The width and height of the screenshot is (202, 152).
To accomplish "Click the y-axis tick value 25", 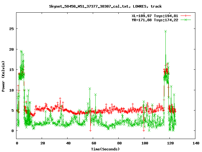I will coord(11,29).
